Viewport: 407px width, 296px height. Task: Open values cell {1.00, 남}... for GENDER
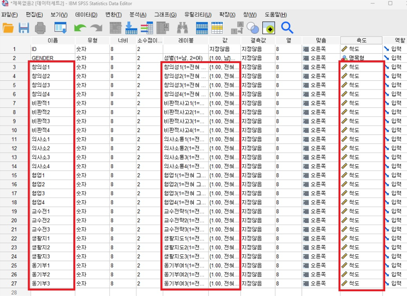tap(225, 58)
